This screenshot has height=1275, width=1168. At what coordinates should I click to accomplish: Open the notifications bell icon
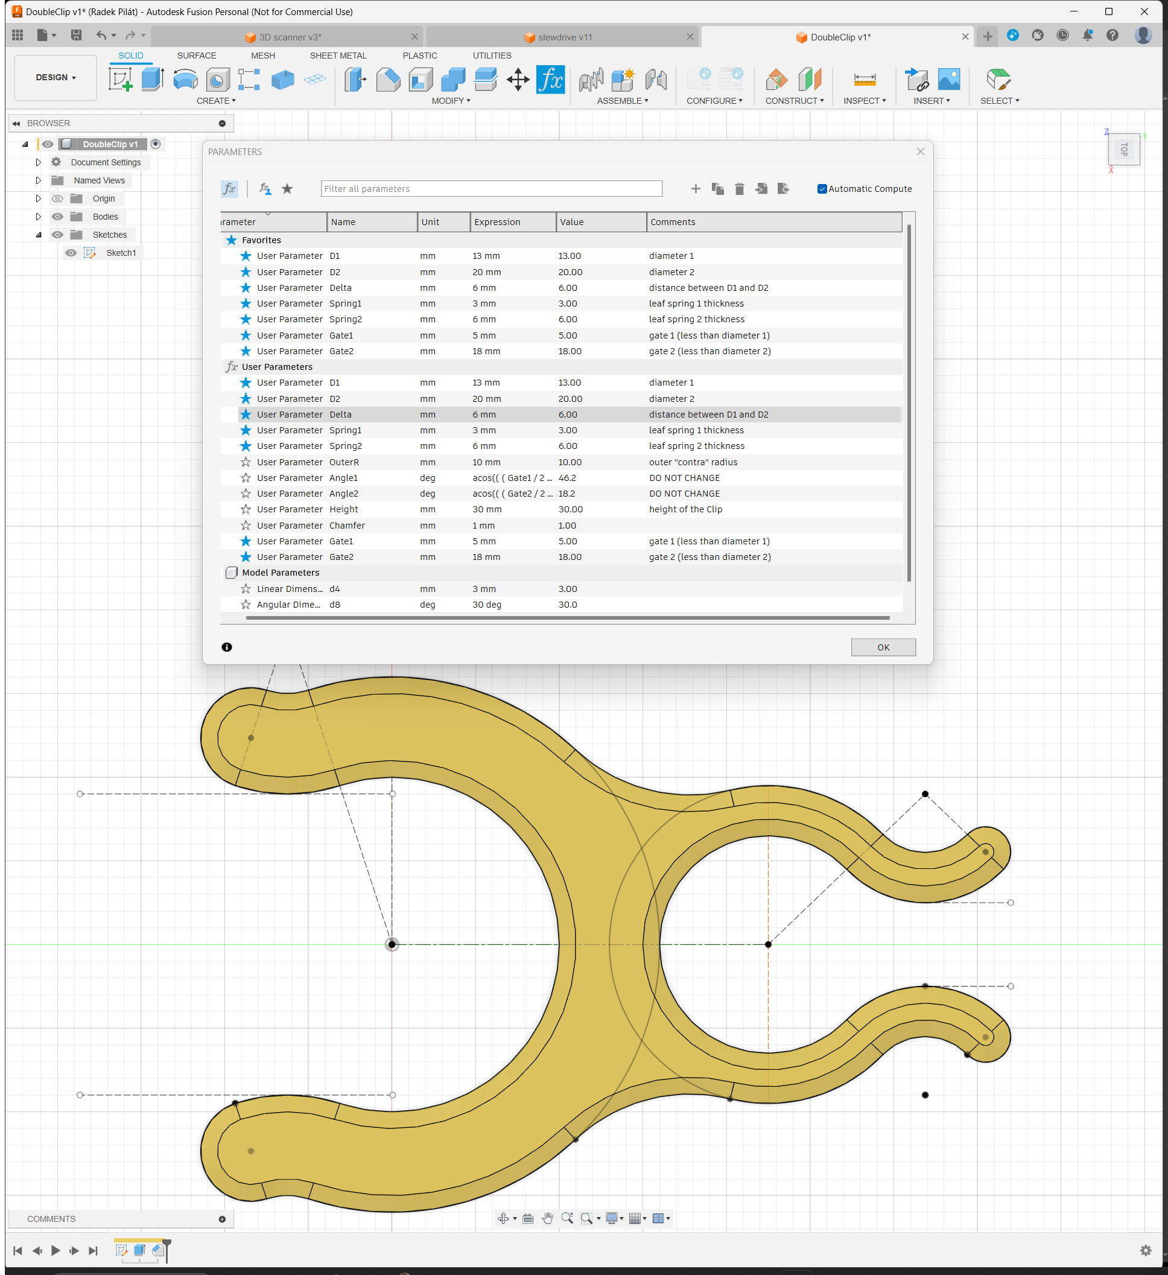pos(1087,36)
